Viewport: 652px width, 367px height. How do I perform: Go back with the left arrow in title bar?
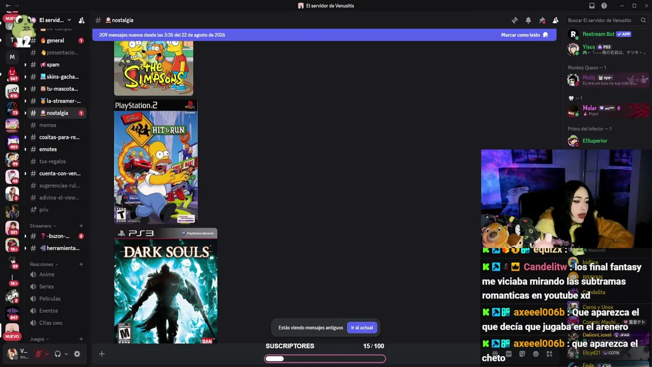tap(8, 6)
